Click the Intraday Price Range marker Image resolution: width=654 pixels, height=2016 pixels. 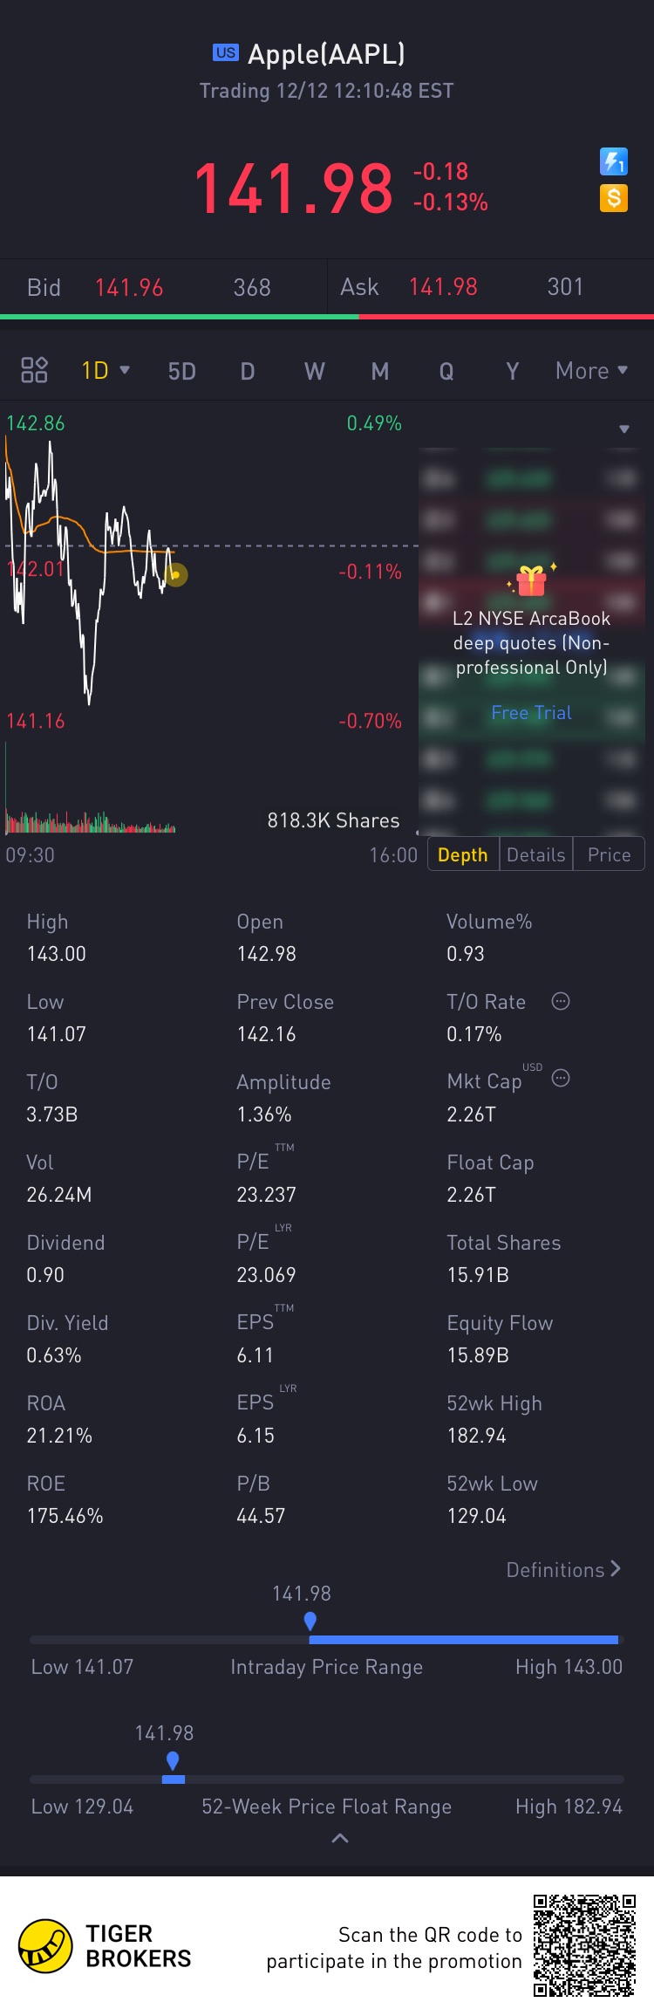[x=310, y=1621]
